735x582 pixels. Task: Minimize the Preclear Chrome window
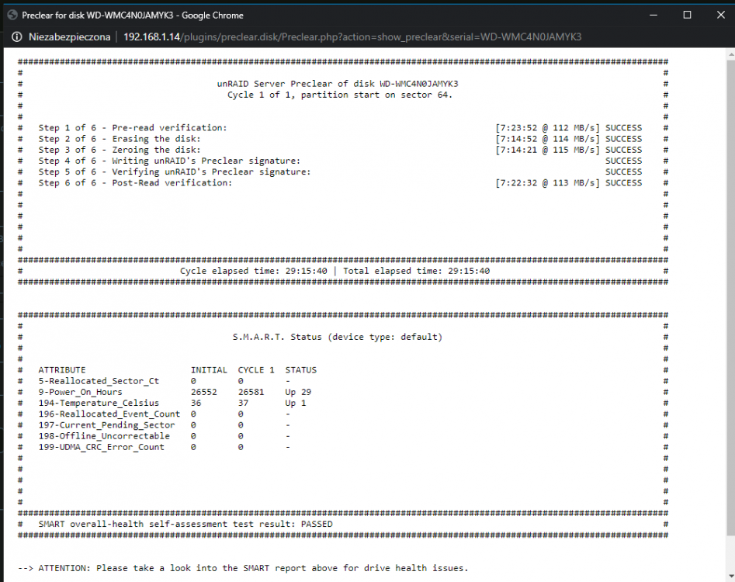654,15
